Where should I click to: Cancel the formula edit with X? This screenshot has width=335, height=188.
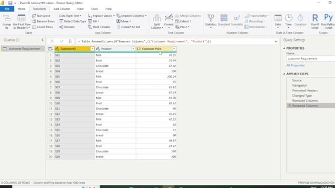click(x=52, y=41)
